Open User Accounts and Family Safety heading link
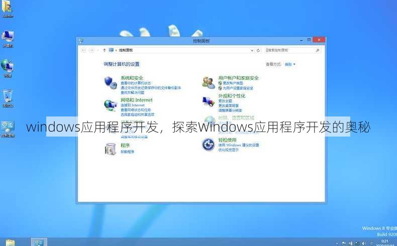This screenshot has height=246, width=397. [x=239, y=78]
